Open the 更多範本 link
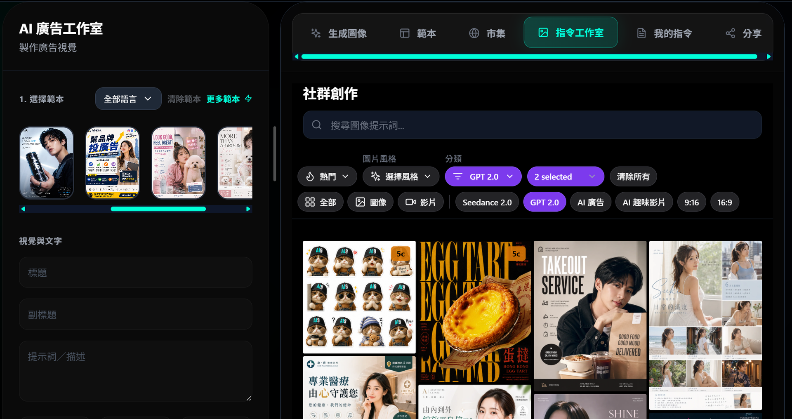 pos(223,99)
